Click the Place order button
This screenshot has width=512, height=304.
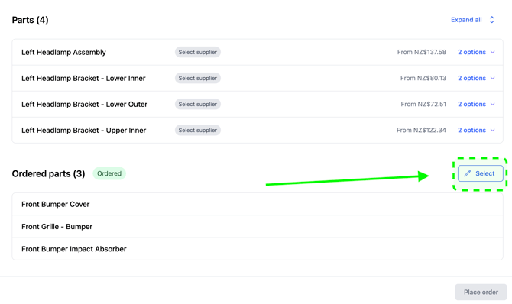click(481, 293)
